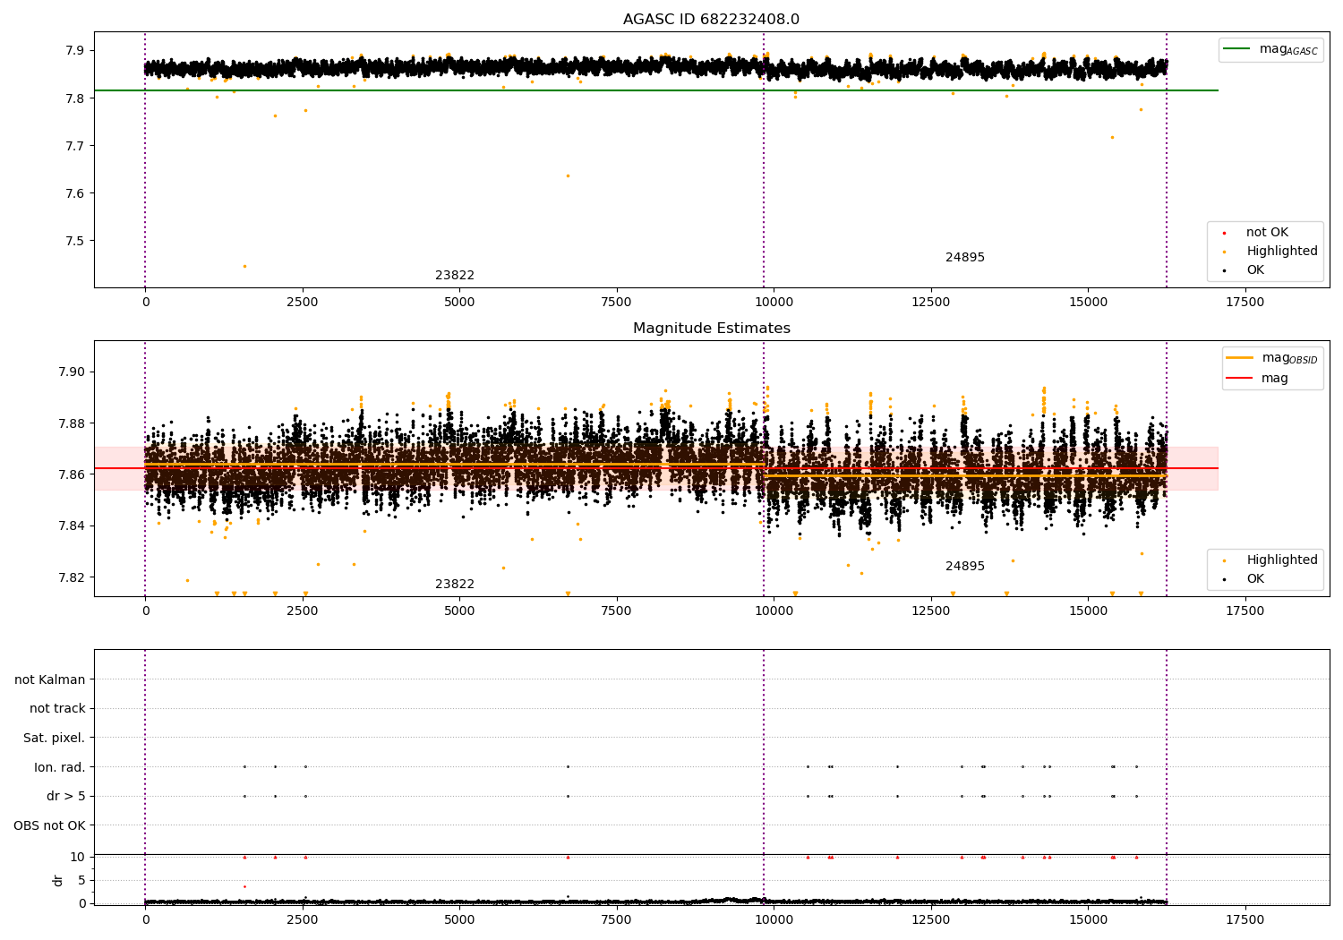Screen dimensions: 1343x940
Task: Click the "Magnitude Estimates" plot title
Action: pyautogui.click(x=712, y=329)
